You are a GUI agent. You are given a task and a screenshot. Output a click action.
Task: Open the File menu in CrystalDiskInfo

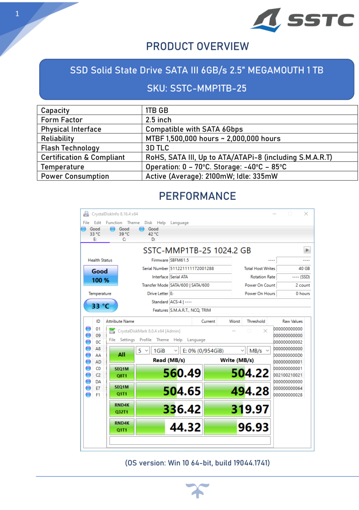(86, 223)
